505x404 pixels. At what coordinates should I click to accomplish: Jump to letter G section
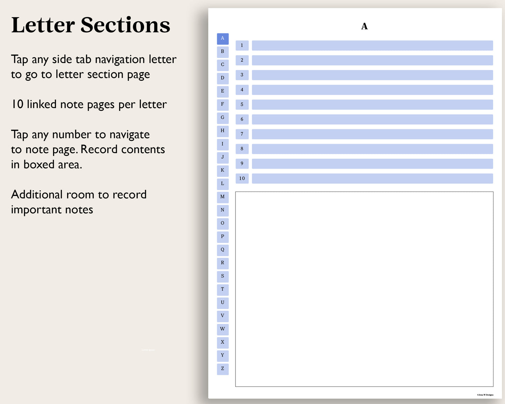[x=222, y=118]
